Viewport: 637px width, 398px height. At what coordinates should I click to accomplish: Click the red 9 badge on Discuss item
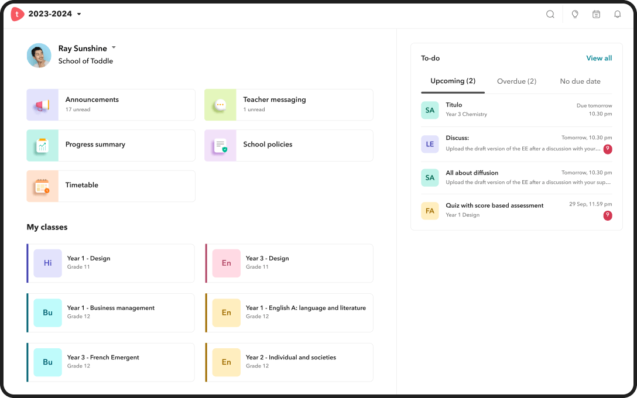coord(607,149)
